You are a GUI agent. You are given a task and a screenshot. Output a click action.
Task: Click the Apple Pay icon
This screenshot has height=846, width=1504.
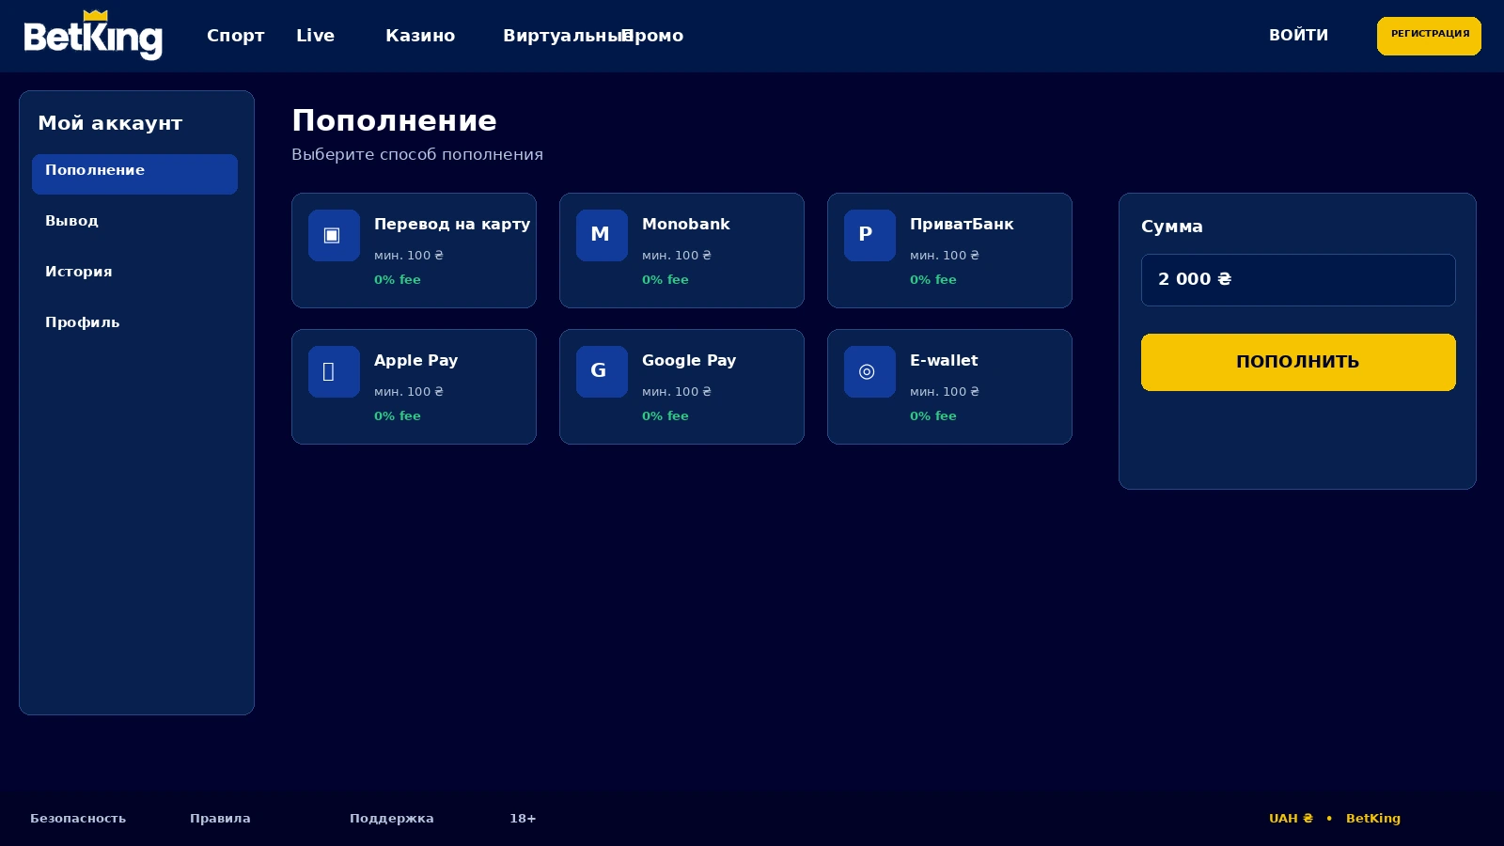334,371
